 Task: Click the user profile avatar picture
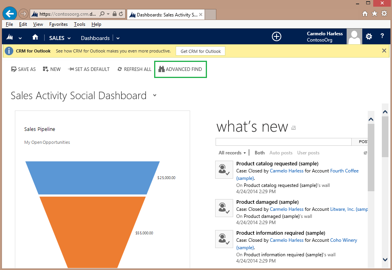point(355,37)
